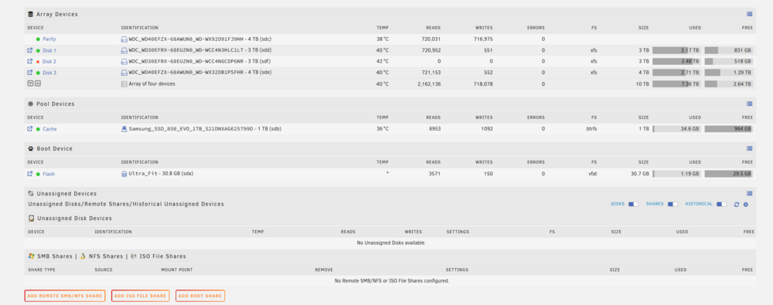Click 'No Unassigned Disks available.' message
Screen dimensions: 773x305
tap(391, 243)
